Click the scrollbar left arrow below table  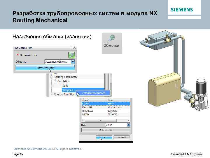(83, 121)
